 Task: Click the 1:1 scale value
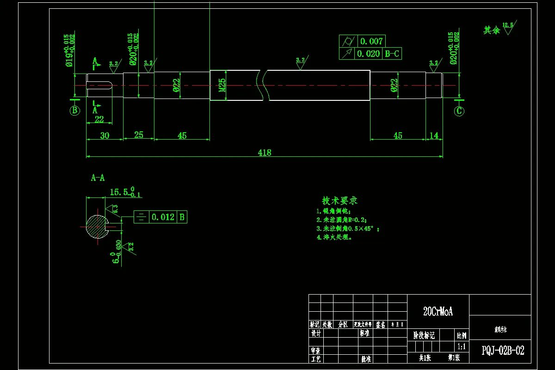tap(461, 346)
